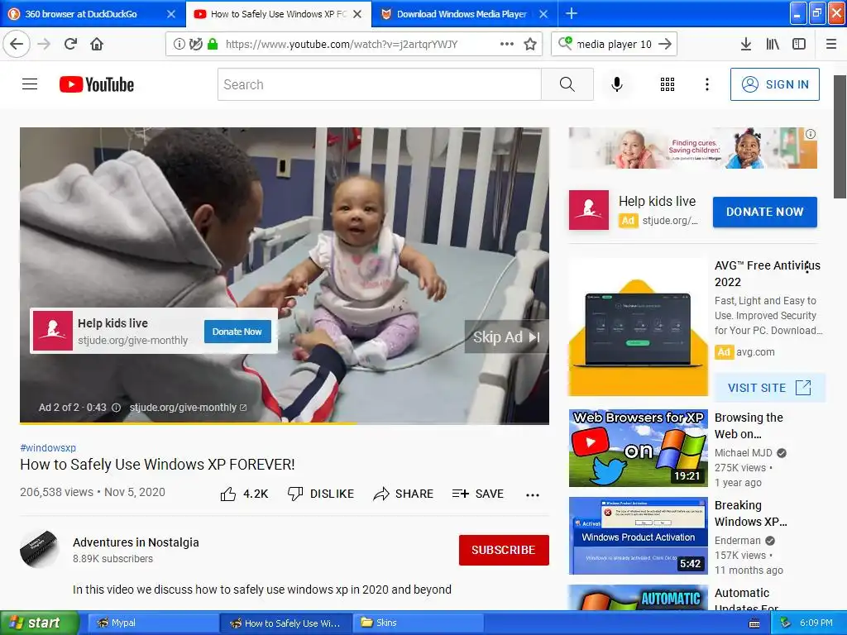The image size is (847, 635).
Task: Click the YouTube search magnifier button
Action: (567, 84)
